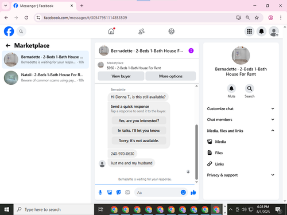Expand the Chat members section
Image resolution: width=287 pixels, height=215 pixels.
(x=241, y=119)
